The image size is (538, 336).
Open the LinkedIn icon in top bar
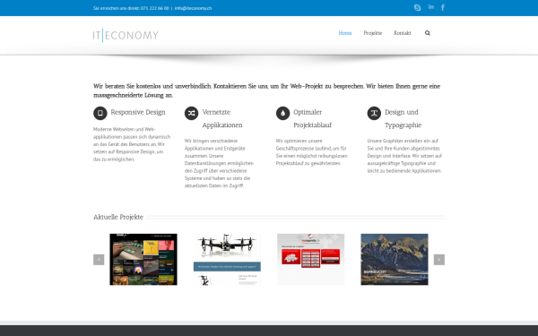[431, 7]
